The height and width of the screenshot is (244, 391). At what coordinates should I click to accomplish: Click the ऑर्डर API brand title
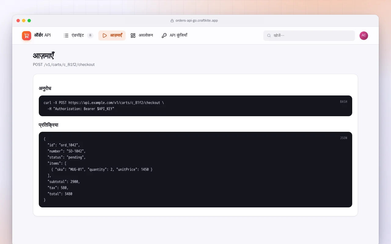[x=42, y=35]
